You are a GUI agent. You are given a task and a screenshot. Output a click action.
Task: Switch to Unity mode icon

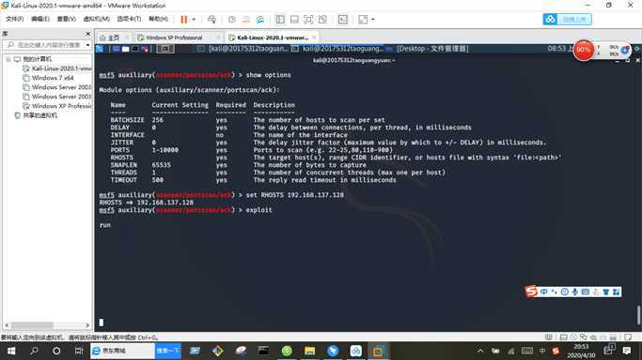(x=322, y=19)
